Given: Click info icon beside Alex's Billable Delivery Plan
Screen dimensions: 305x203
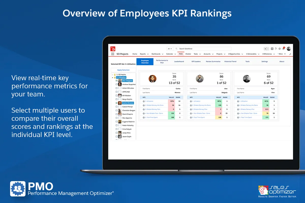Looking at the screenshot, I should tap(191, 109).
